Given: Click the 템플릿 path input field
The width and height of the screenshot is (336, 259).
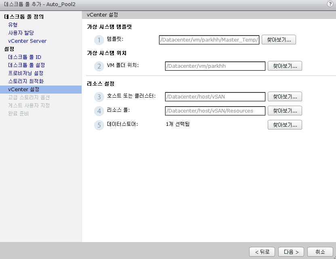Looking at the screenshot, I should coord(209,40).
